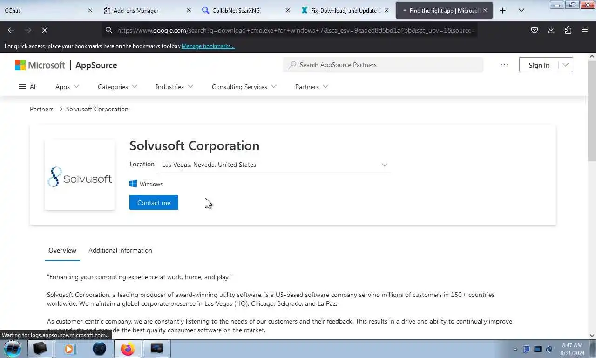Open the All hamburger menu

pyautogui.click(x=27, y=87)
